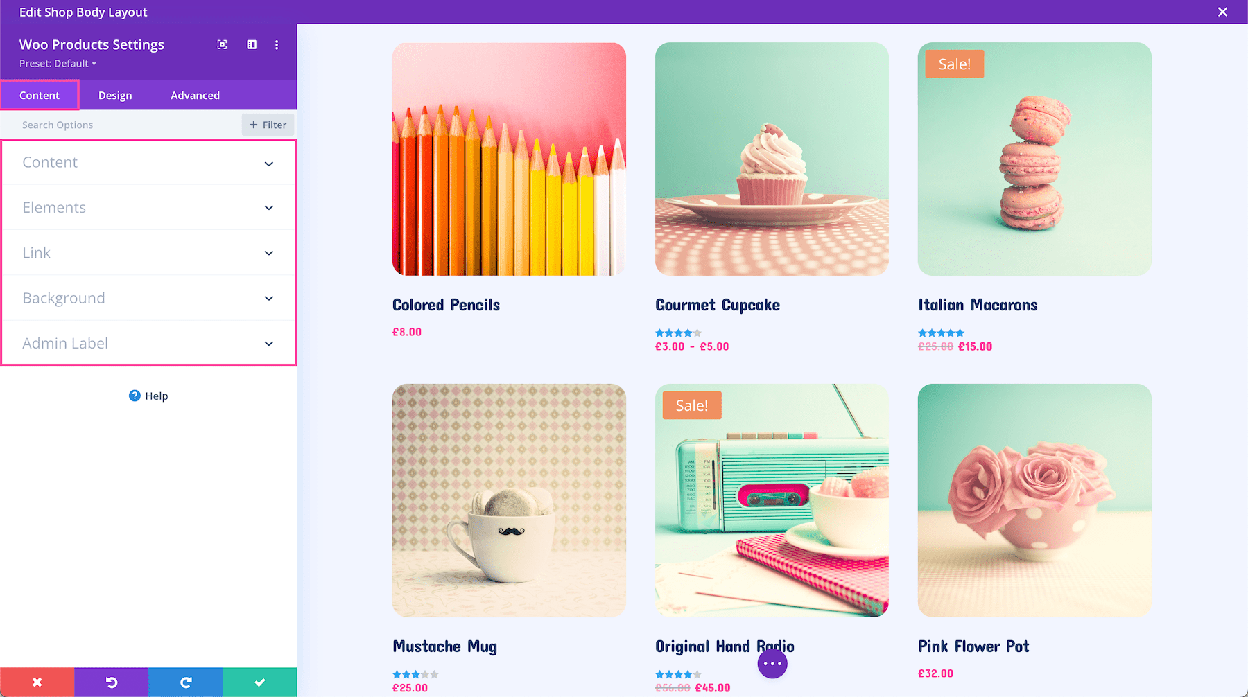Image resolution: width=1248 pixels, height=697 pixels.
Task: Switch to the Advanced tab
Action: (x=195, y=96)
